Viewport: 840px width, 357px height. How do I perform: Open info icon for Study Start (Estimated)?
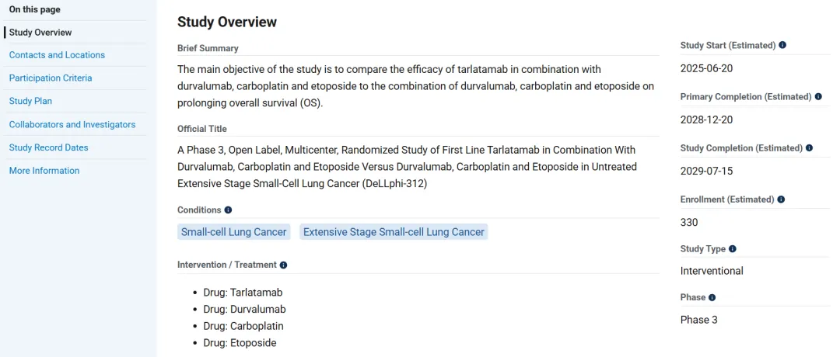[782, 45]
